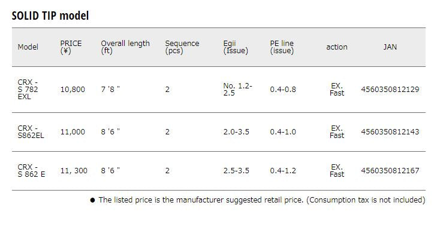Select the Sequence (pcs) column header

pos(182,47)
